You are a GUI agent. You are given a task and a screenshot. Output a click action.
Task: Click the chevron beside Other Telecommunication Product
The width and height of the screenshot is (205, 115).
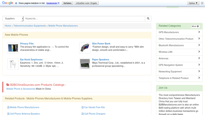[x=199, y=39]
